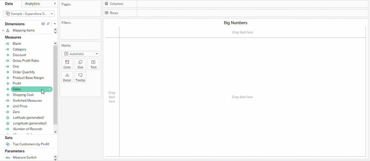Select the Profit measure
The image size is (370, 161).
pos(17,83)
